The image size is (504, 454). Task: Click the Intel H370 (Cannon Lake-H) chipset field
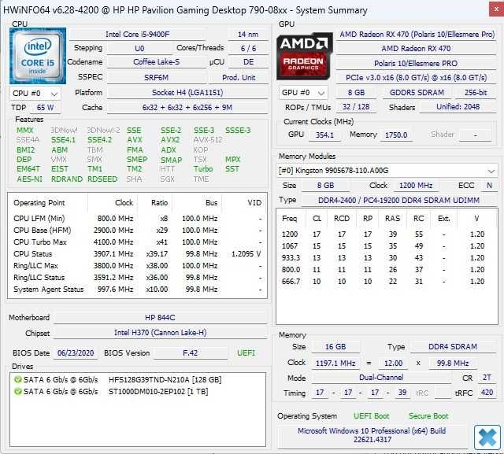[160, 333]
